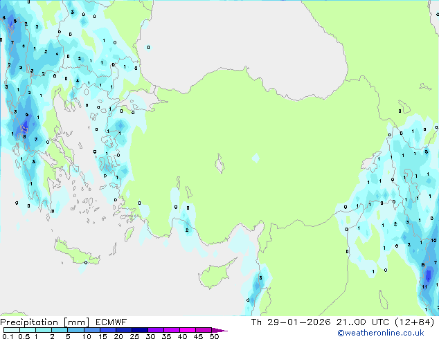Click the "35" legend scale label
439x339 pixels.
pos(166,336)
